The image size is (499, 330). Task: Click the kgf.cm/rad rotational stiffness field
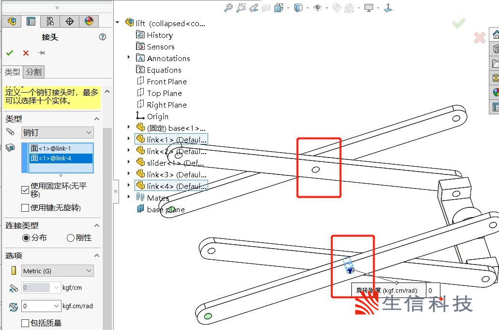(37, 306)
